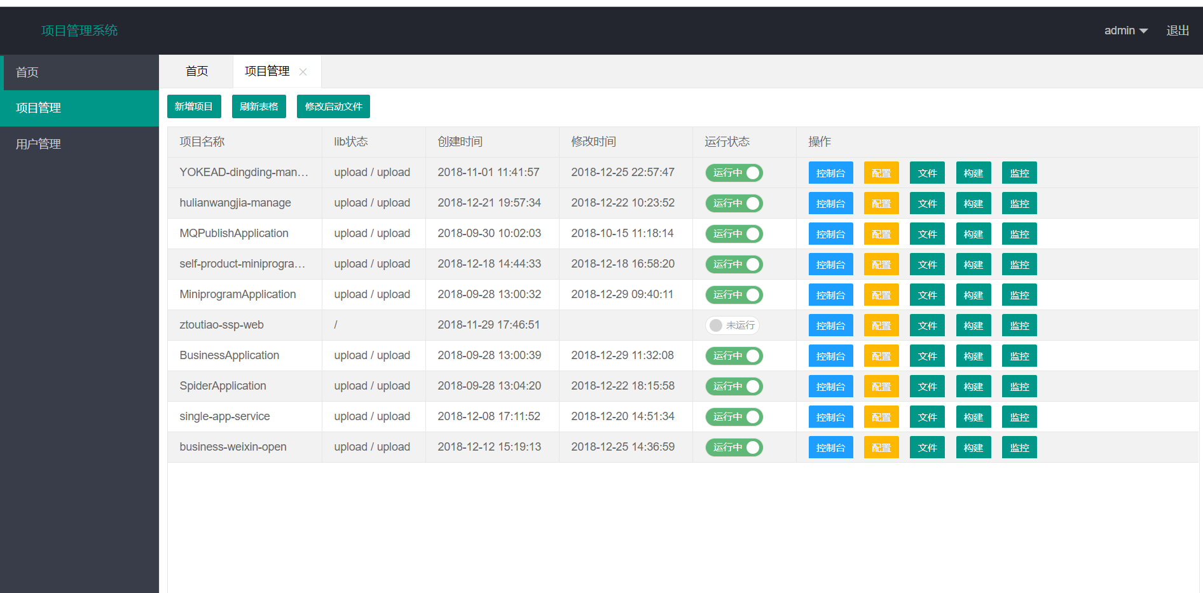Open 文件 for MQPublishApplication

927,234
